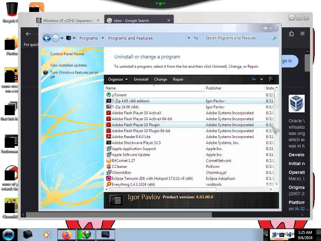Select the BitComet 1.27 icon
321x241 pixels.
click(108, 160)
